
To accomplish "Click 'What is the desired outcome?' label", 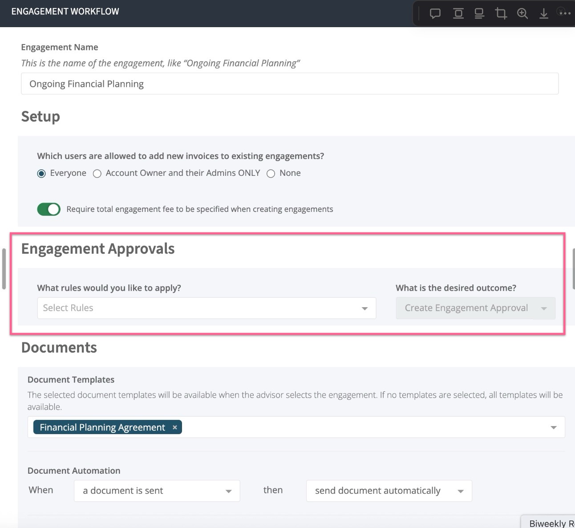I will (456, 288).
